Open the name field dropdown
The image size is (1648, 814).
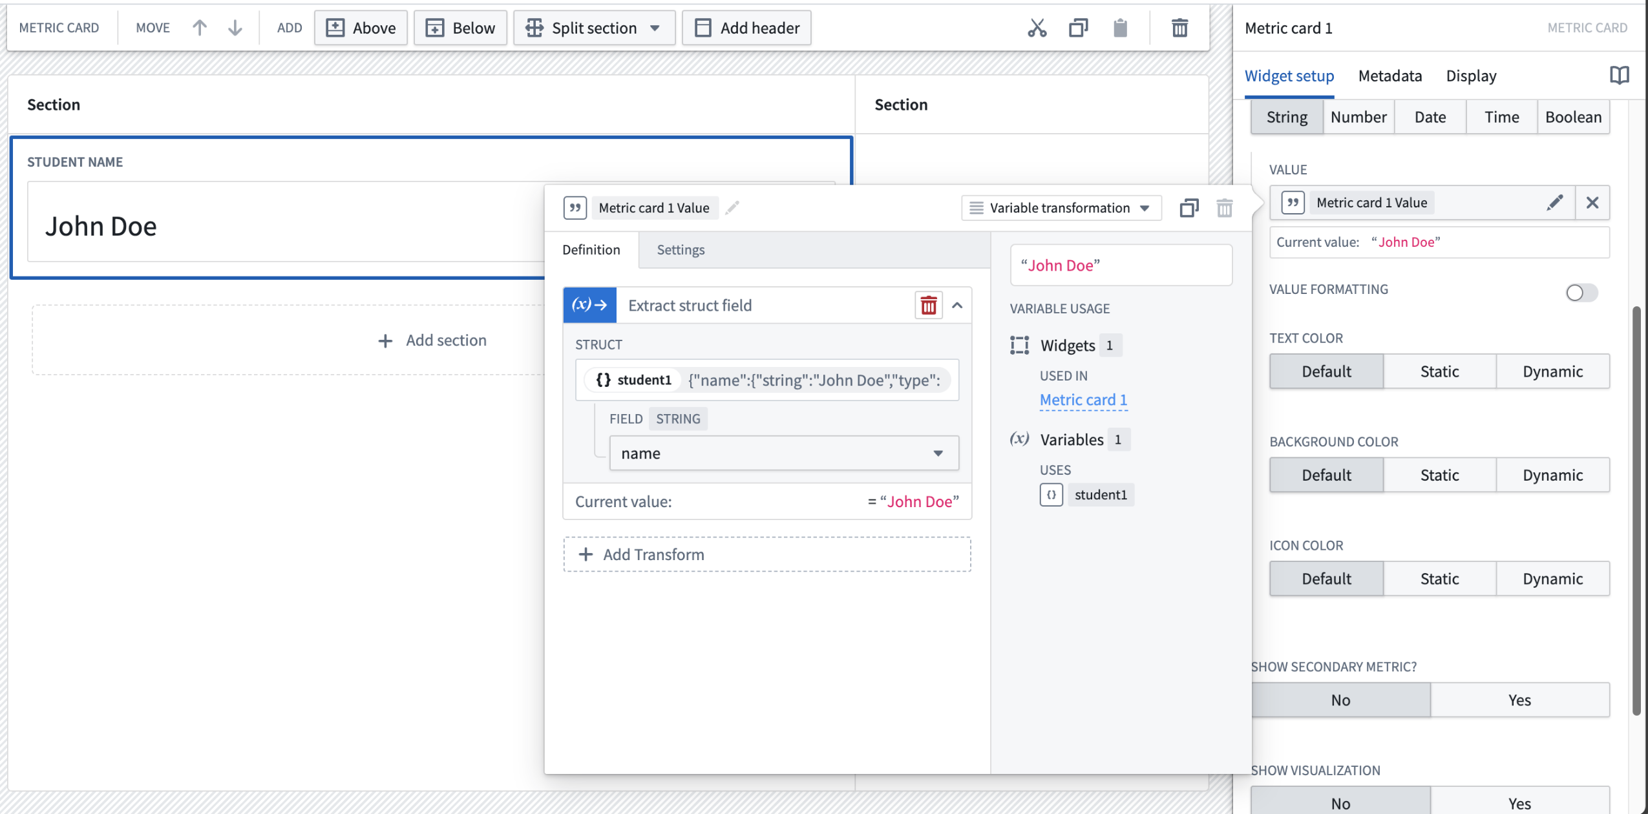click(784, 454)
